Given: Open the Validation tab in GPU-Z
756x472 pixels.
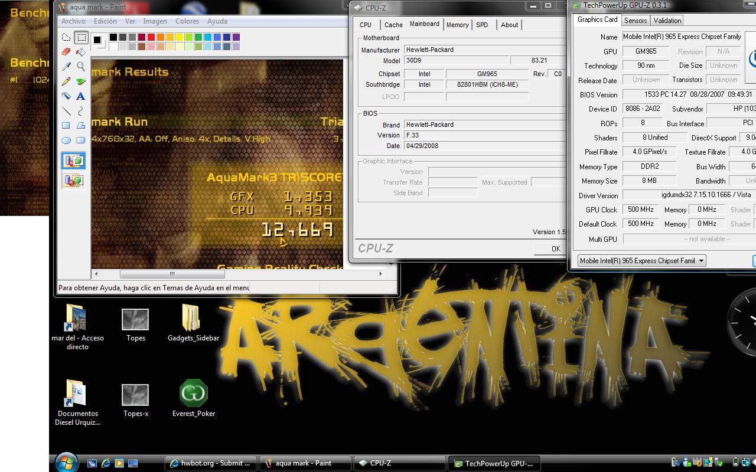Looking at the screenshot, I should pyautogui.click(x=667, y=21).
